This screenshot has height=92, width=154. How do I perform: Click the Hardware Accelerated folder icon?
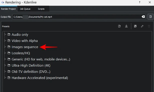pyautogui.click(x=9, y=78)
